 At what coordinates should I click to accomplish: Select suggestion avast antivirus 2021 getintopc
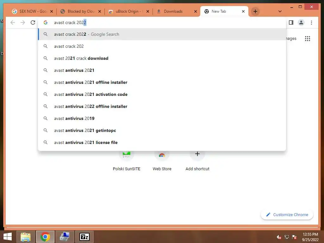(x=162, y=130)
